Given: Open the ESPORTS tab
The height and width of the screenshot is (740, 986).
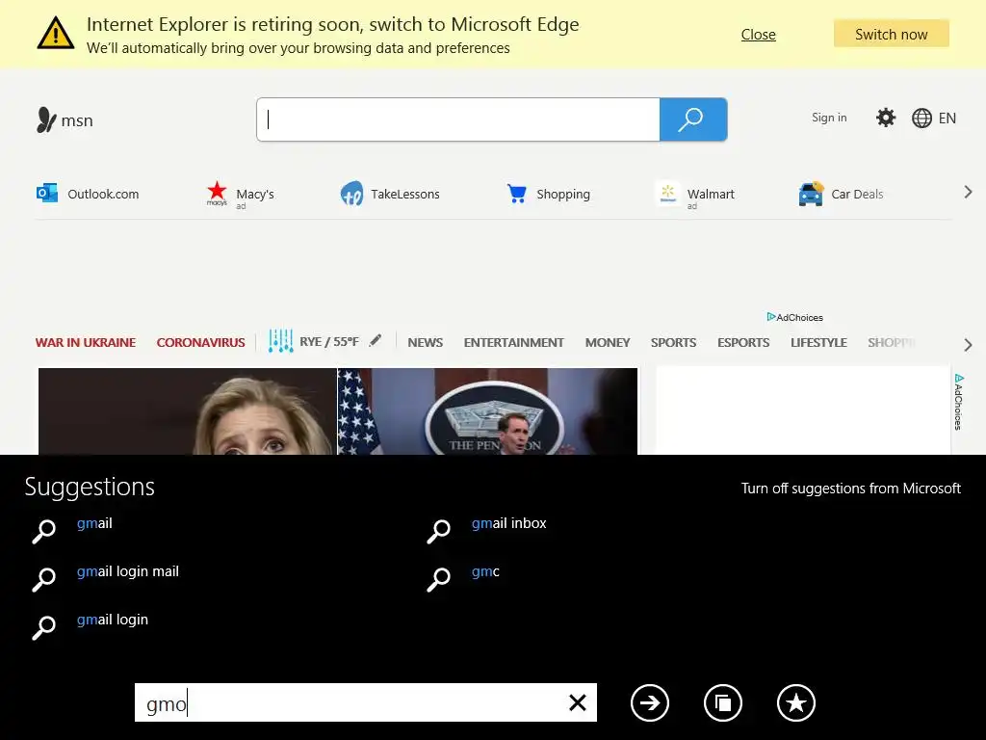Looking at the screenshot, I should (x=743, y=343).
